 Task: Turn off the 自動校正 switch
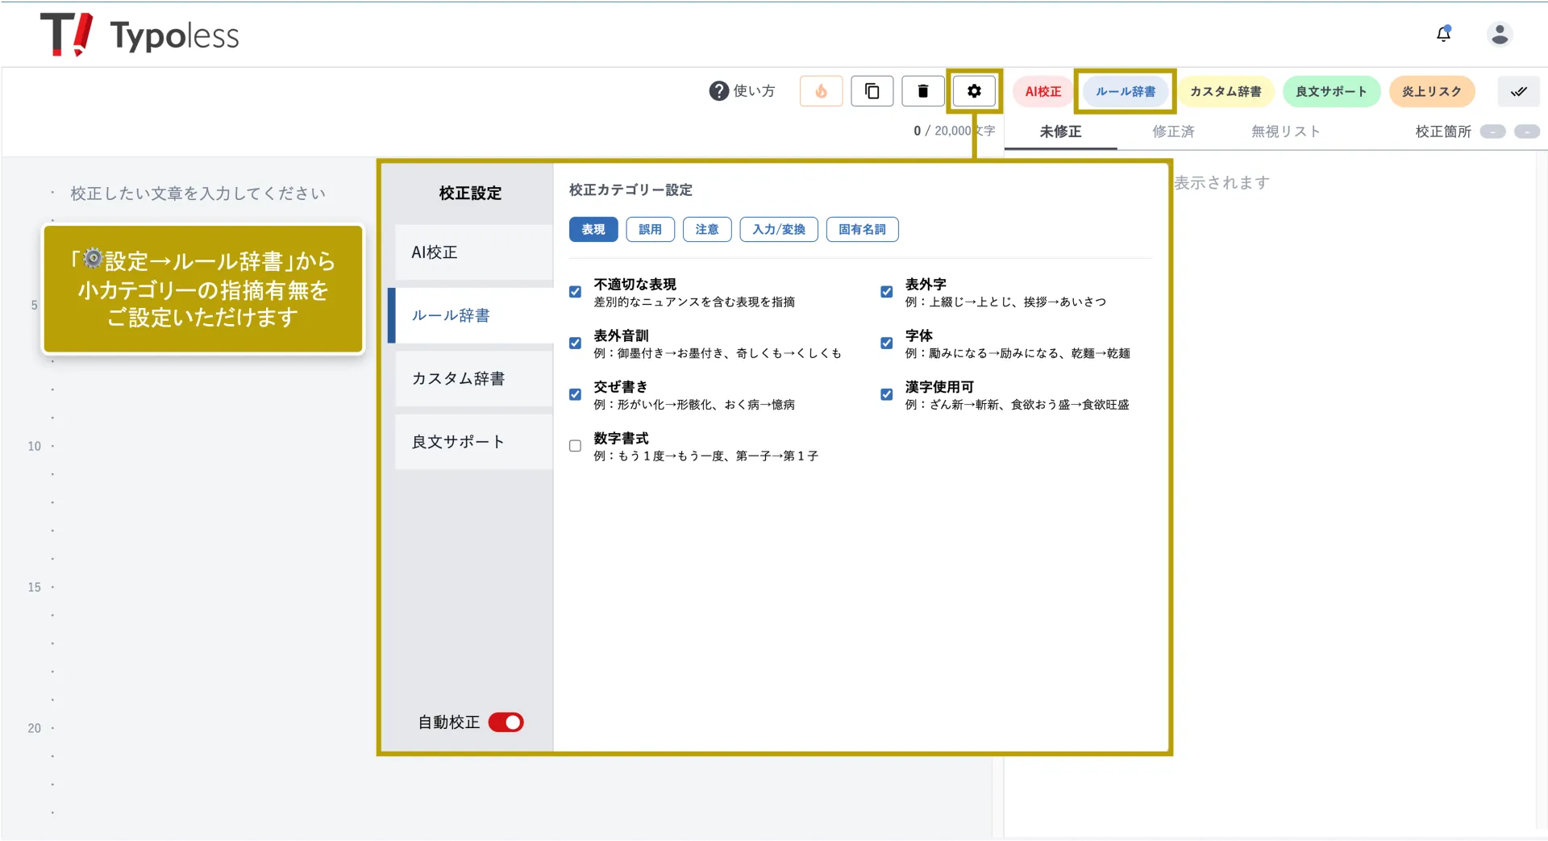(506, 722)
